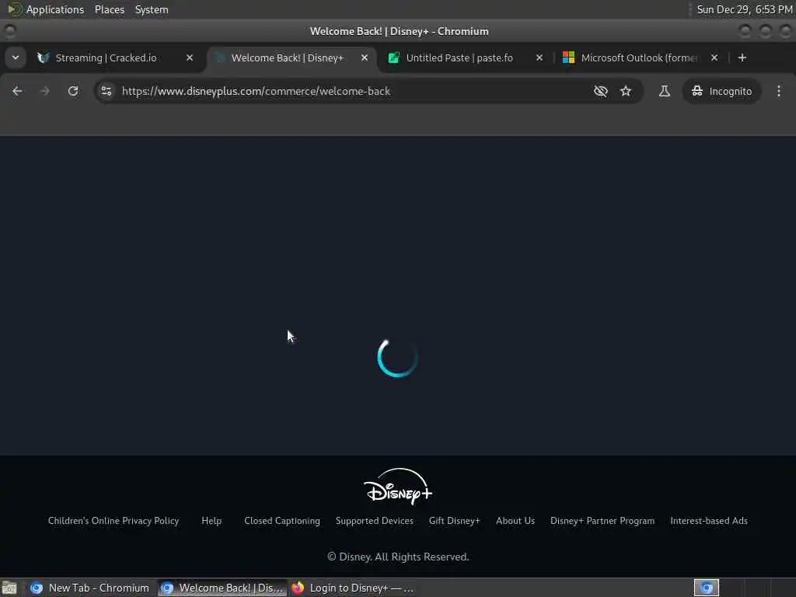Image resolution: width=796 pixels, height=597 pixels.
Task: Open the Applications menu
Action: (x=55, y=9)
